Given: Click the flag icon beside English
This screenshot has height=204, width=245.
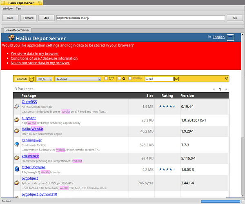Looking at the screenshot, I should tap(209, 37).
